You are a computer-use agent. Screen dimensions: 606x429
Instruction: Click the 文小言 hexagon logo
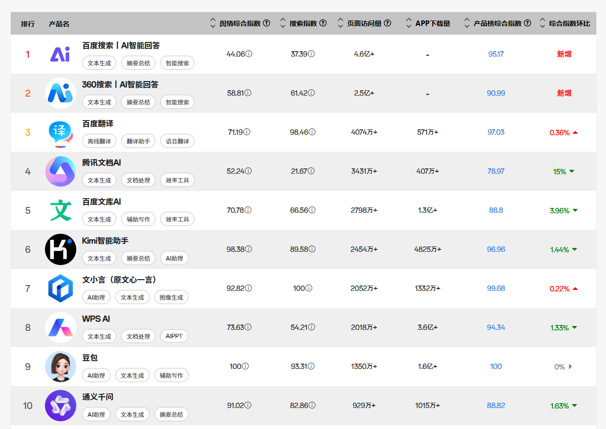[x=61, y=288]
